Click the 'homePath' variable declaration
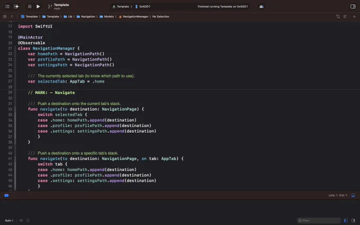Screen dimensions: 360x225 (48, 54)
